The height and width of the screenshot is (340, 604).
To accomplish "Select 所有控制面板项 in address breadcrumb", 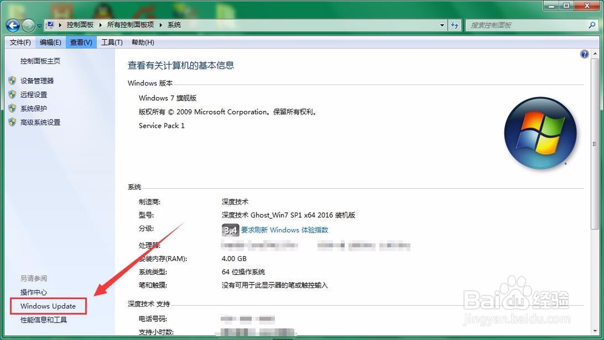I will 130,25.
